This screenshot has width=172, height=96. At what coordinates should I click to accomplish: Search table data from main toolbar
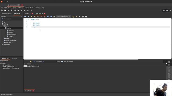pos(28,10)
